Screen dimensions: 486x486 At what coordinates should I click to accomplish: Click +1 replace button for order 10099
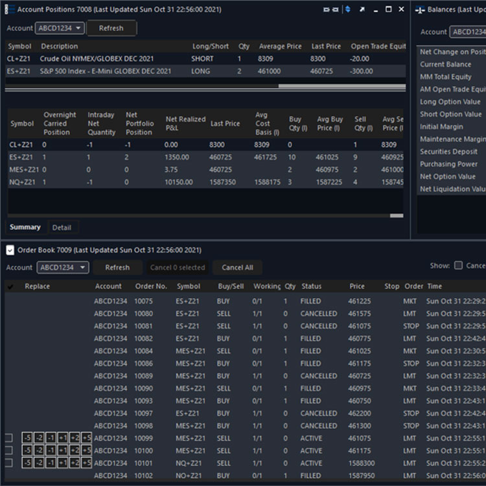(x=63, y=437)
